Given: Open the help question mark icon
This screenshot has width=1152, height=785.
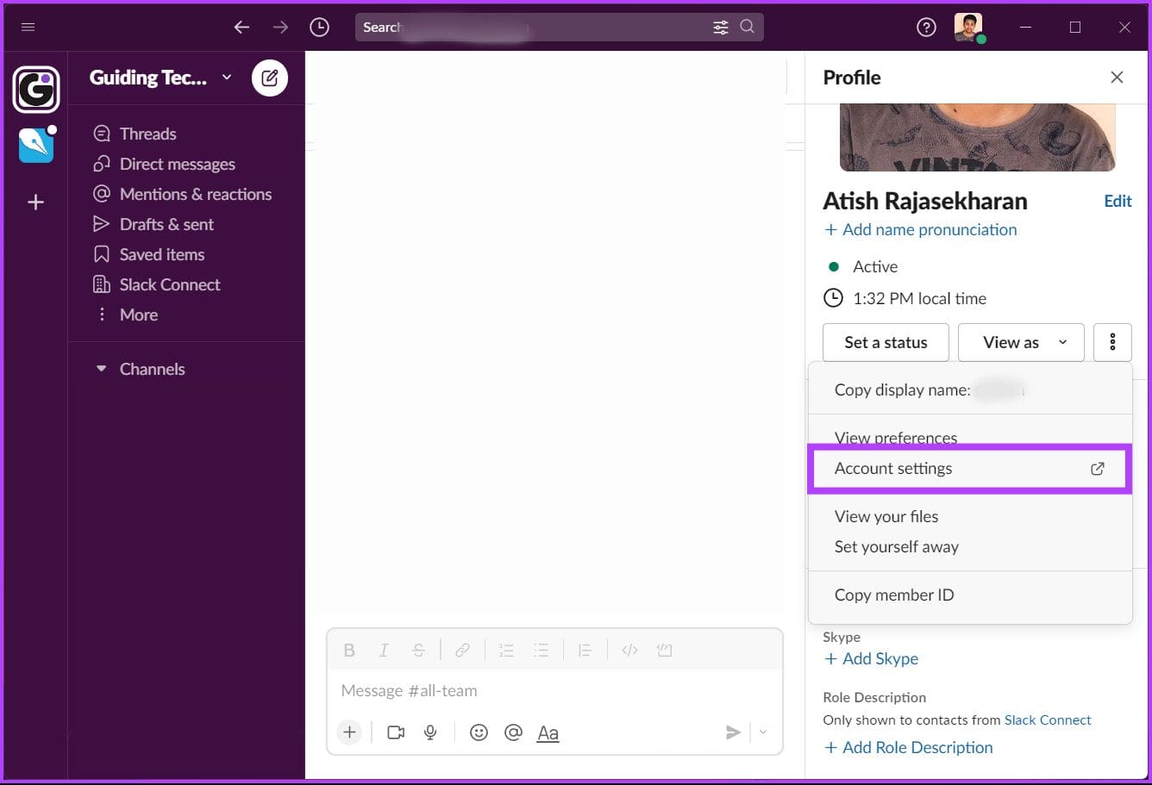Looking at the screenshot, I should coord(926,28).
